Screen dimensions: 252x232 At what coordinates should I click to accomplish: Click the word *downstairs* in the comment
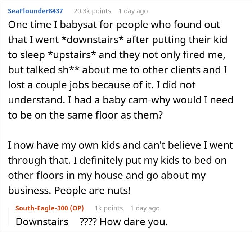coord(93,40)
